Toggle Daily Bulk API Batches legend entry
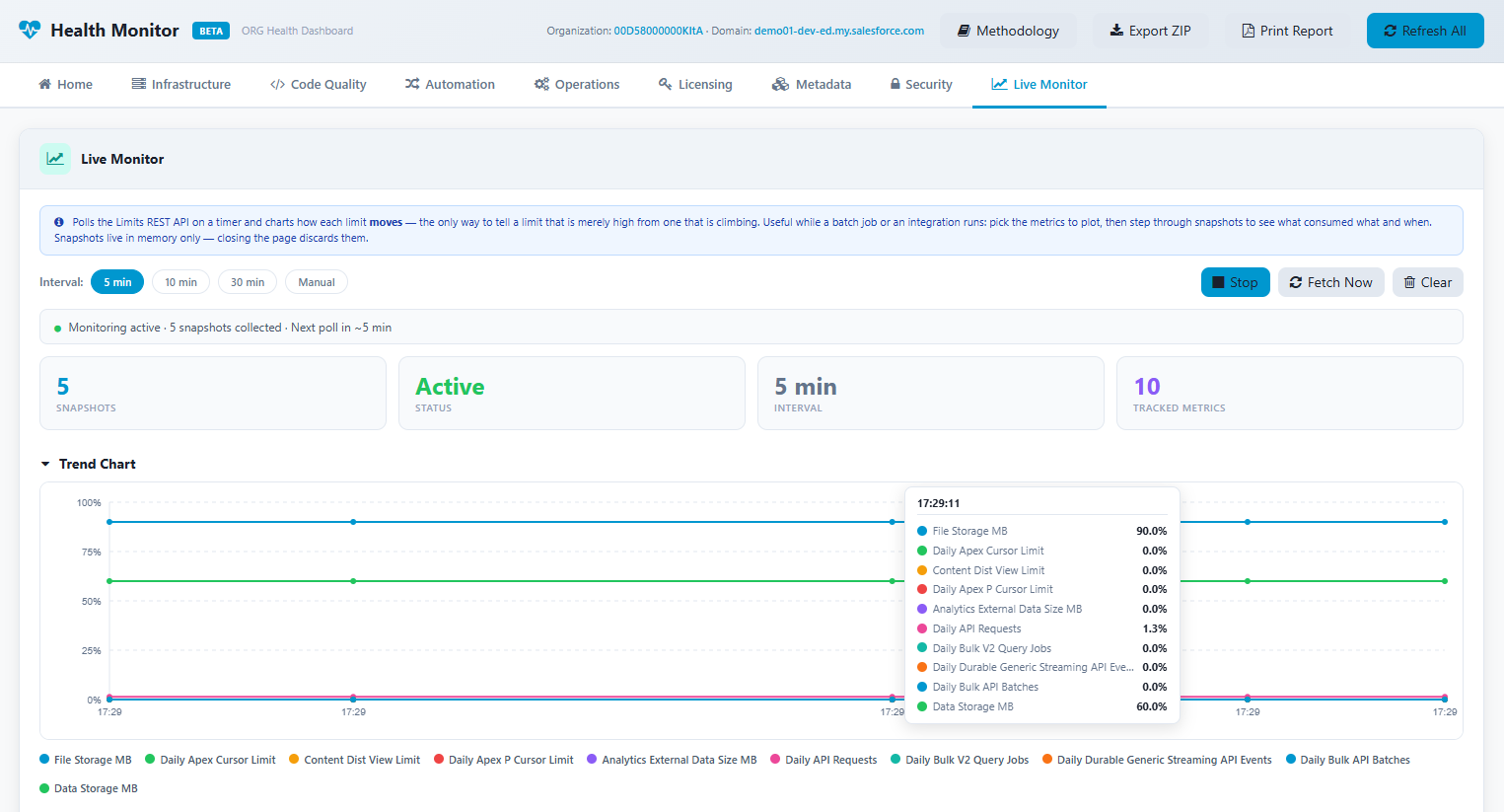Viewport: 1504px width, 812px height. [1348, 760]
